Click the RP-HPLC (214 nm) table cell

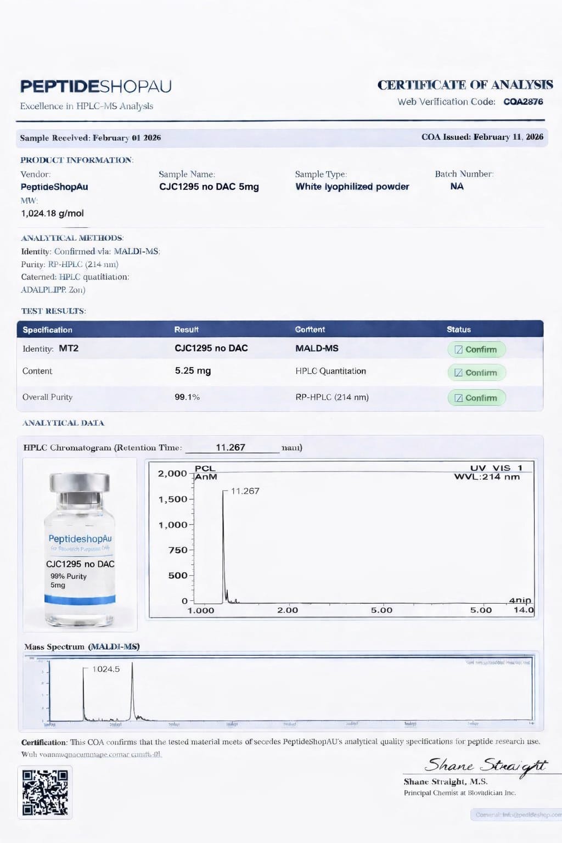pos(332,397)
